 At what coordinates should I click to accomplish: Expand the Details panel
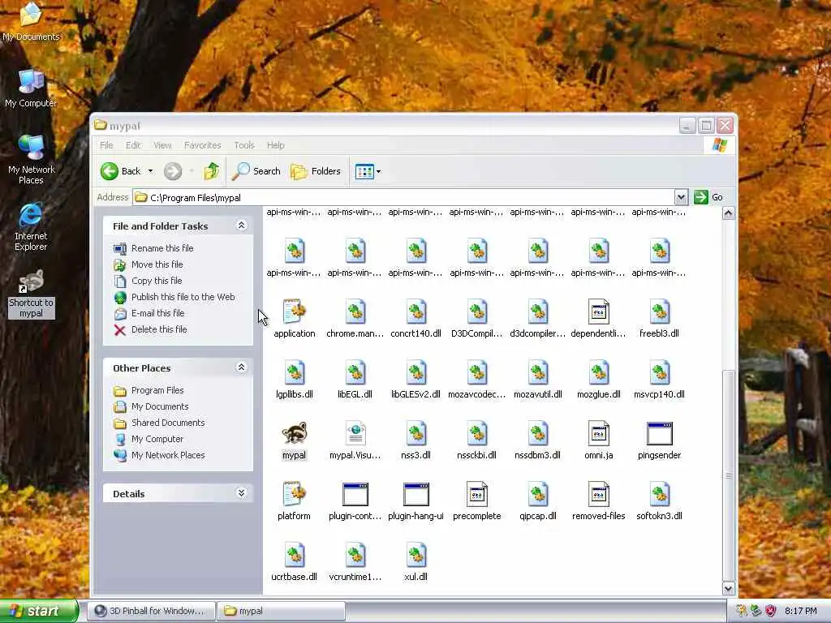point(241,493)
